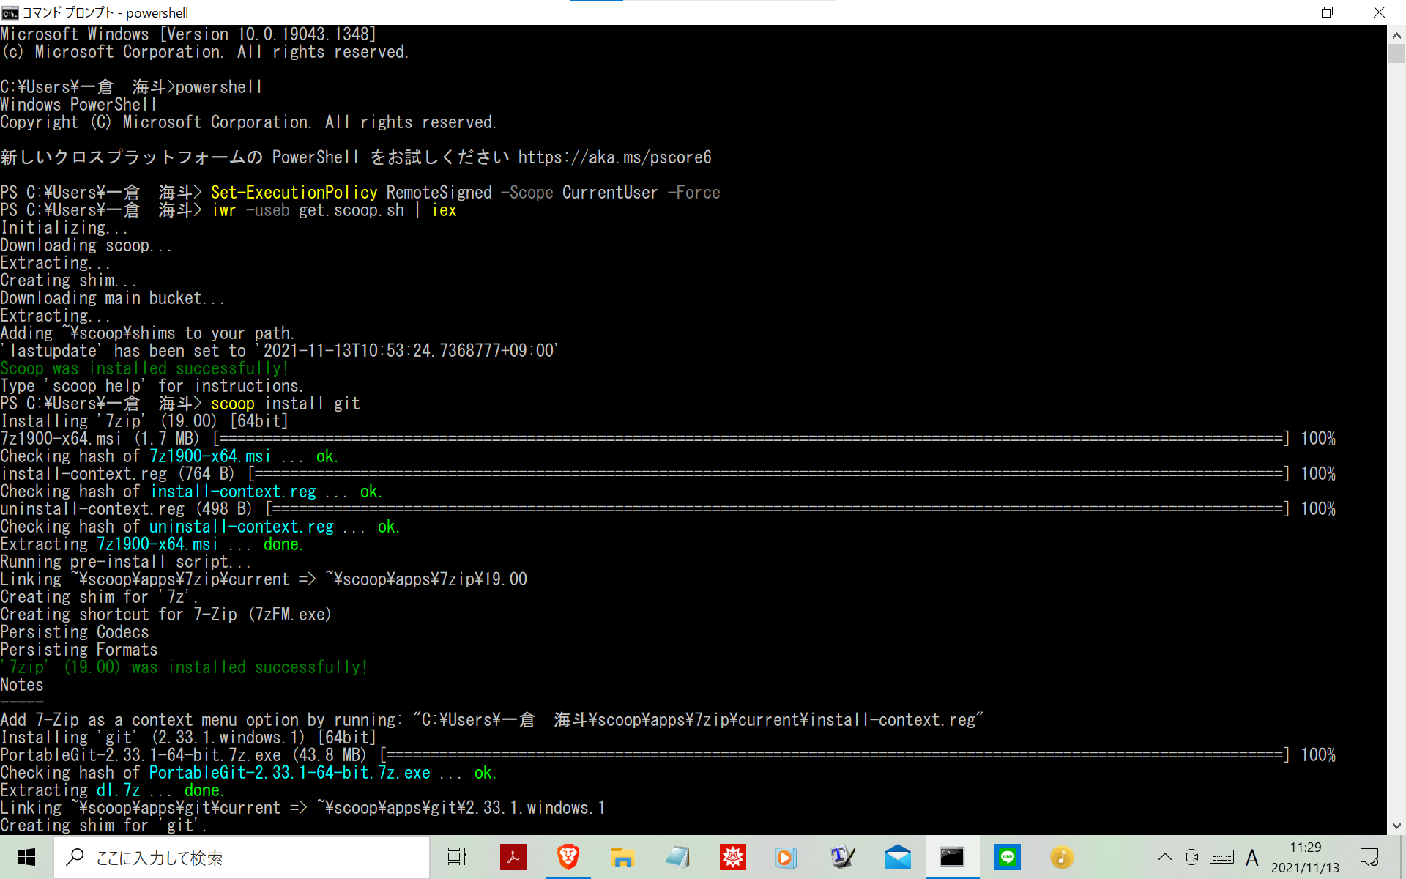Click the scrollbar down arrow
The image size is (1406, 879).
tap(1396, 826)
